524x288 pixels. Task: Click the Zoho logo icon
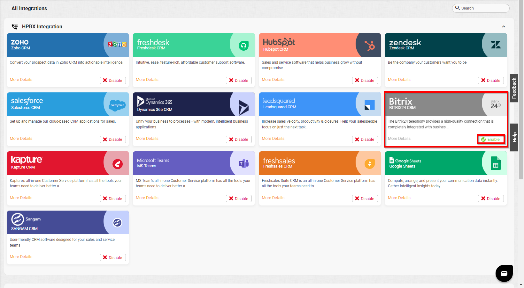tap(117, 45)
